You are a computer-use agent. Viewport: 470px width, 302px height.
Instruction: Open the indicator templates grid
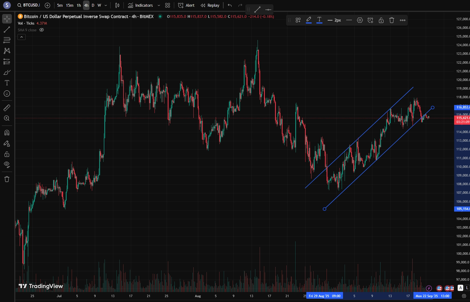[x=168, y=5]
